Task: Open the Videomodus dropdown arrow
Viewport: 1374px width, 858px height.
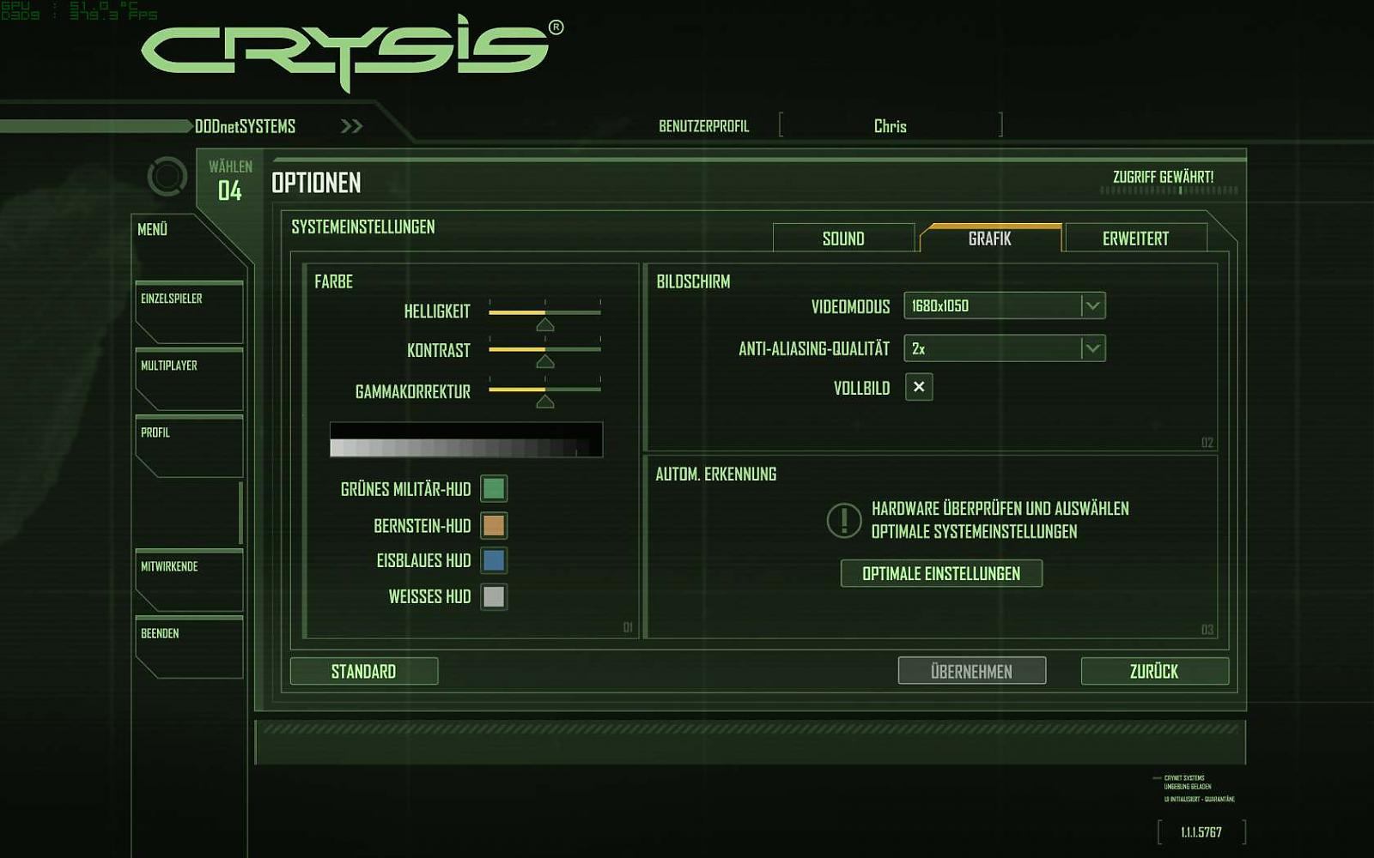Action: click(x=1092, y=305)
